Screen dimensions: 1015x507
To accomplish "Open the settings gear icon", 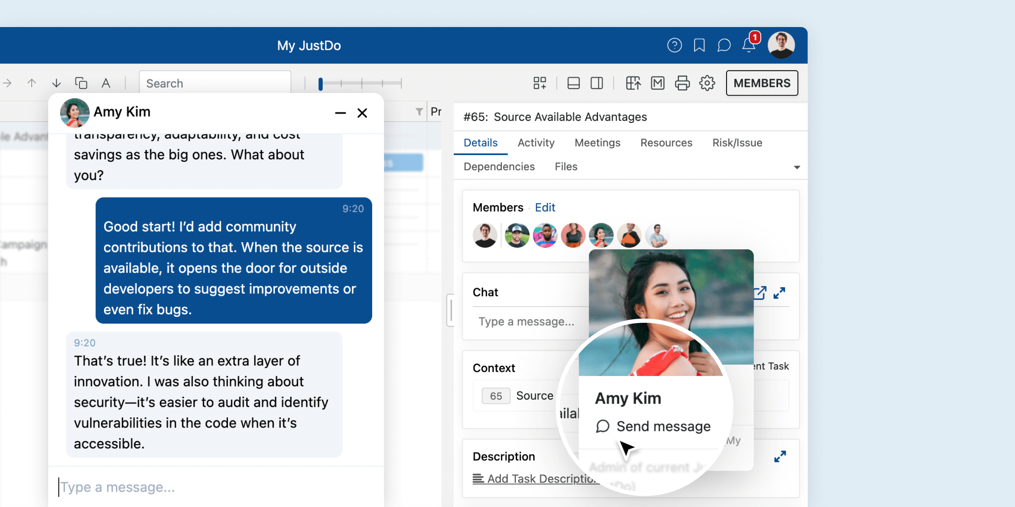I will click(707, 83).
